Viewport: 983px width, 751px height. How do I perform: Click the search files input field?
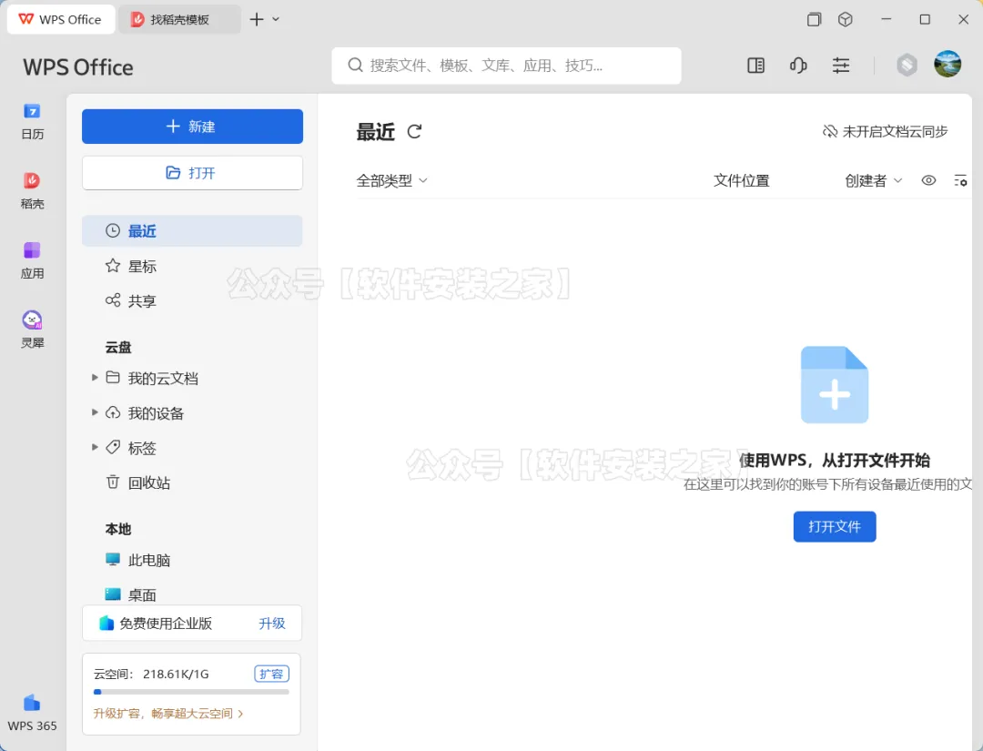tap(507, 66)
